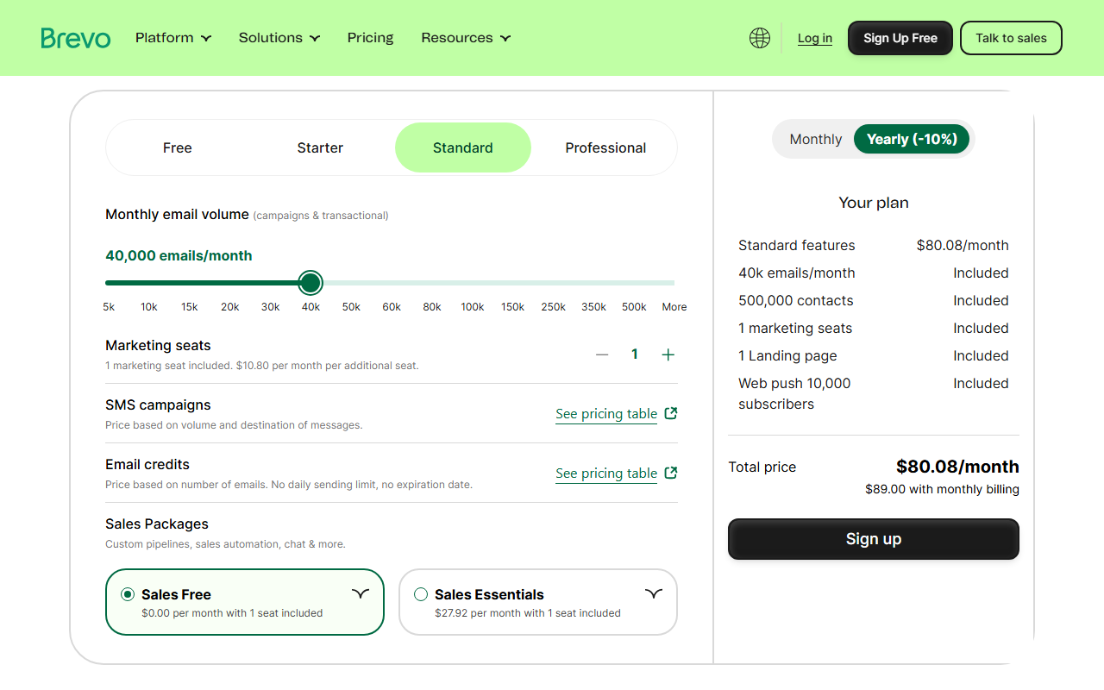This screenshot has height=690, width=1104.
Task: Click the Sales Packages heading
Action: 157,524
